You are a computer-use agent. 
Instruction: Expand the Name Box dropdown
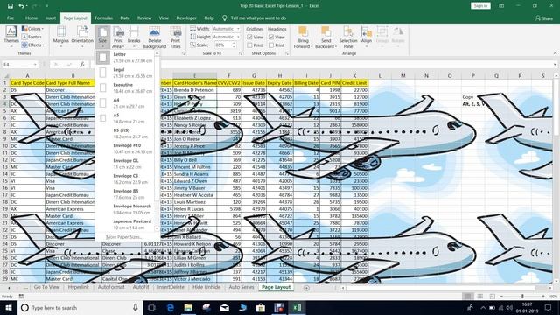(x=35, y=65)
